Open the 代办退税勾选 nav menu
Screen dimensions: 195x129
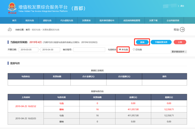point(67,20)
